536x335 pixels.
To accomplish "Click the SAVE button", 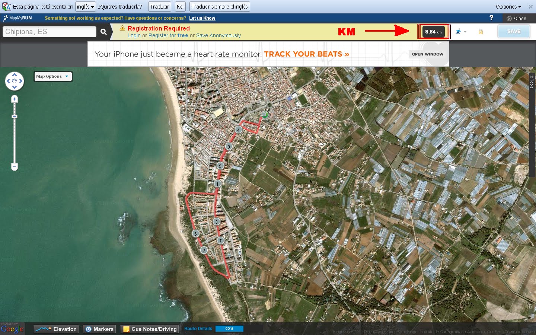I will click(514, 32).
